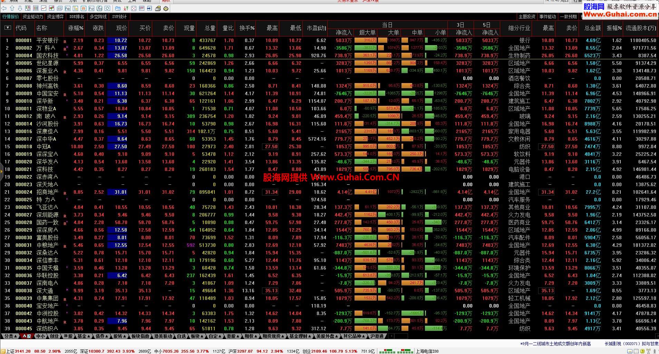Open the f(x) formula manager icon
The height and width of the screenshot is (354, 659).
point(99,8)
